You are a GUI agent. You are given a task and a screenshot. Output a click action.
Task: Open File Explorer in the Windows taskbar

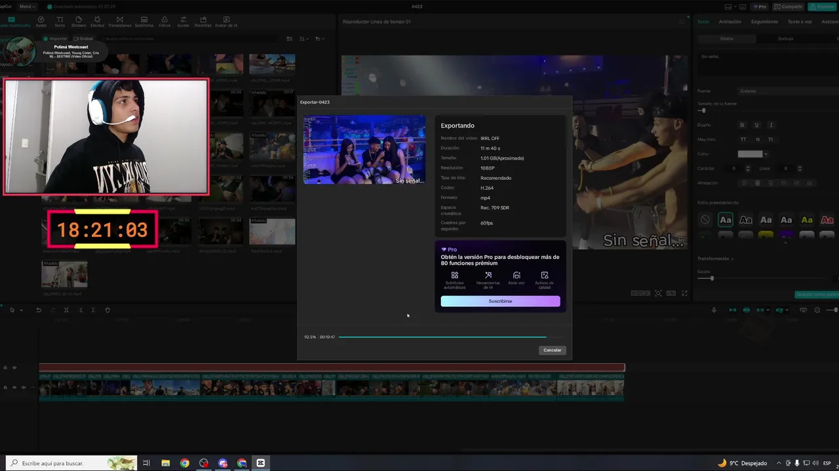pos(165,463)
